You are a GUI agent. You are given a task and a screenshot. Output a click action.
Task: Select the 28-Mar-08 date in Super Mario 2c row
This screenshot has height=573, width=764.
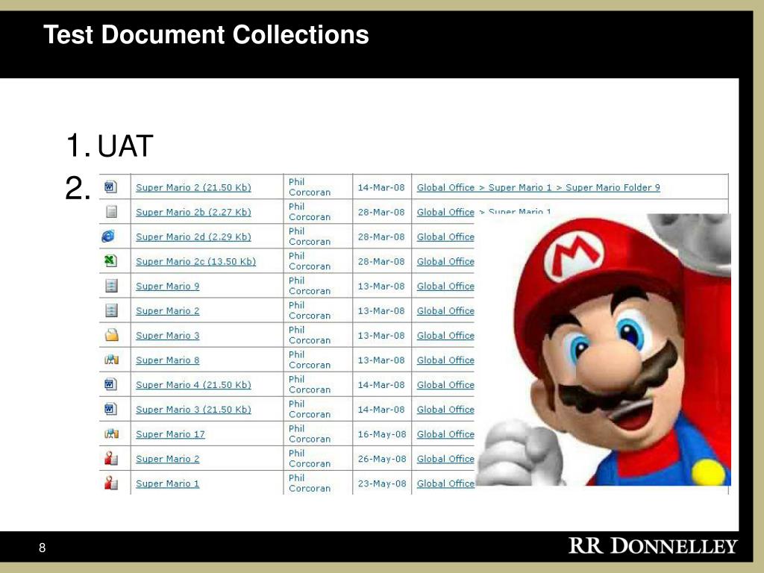pos(381,262)
